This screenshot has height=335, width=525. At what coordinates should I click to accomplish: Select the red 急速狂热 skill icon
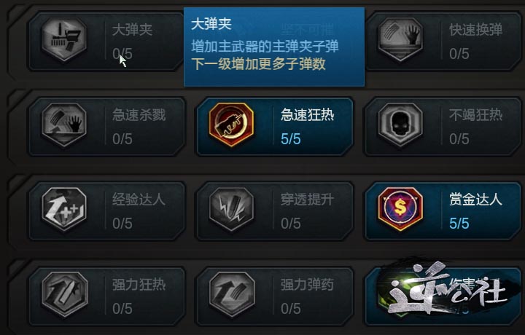pos(231,125)
